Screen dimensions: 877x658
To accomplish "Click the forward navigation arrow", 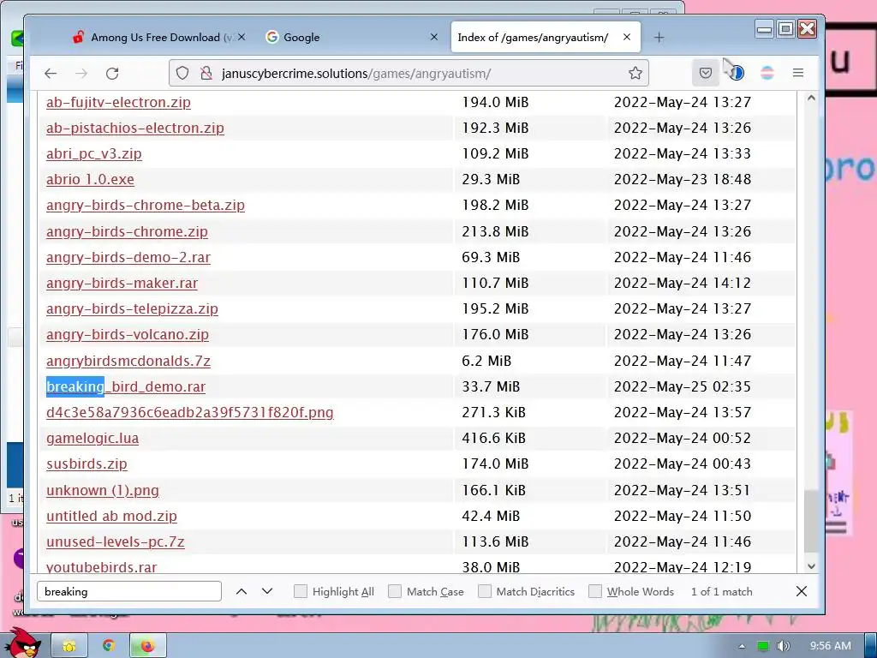I will [81, 74].
